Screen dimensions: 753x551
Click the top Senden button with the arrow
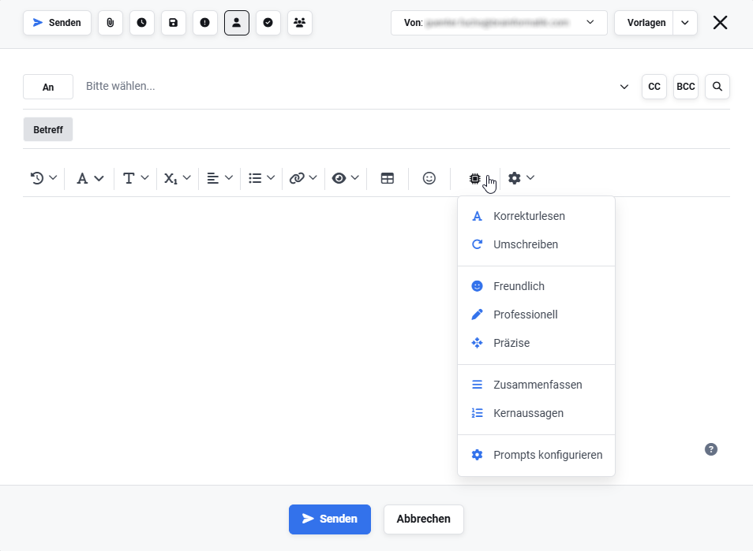click(57, 23)
